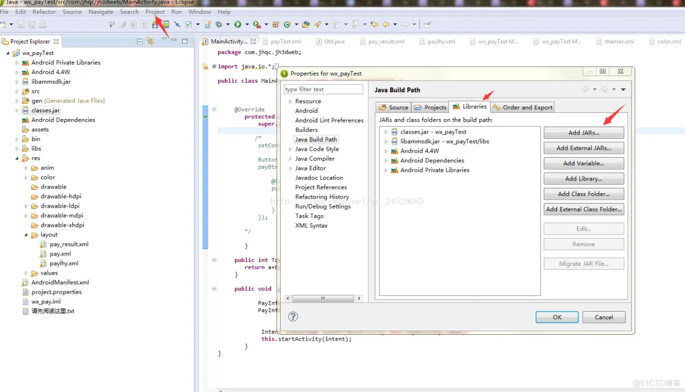The image size is (685, 392).
Task: Open the Debug button dropdown arrow
Action: [228, 24]
